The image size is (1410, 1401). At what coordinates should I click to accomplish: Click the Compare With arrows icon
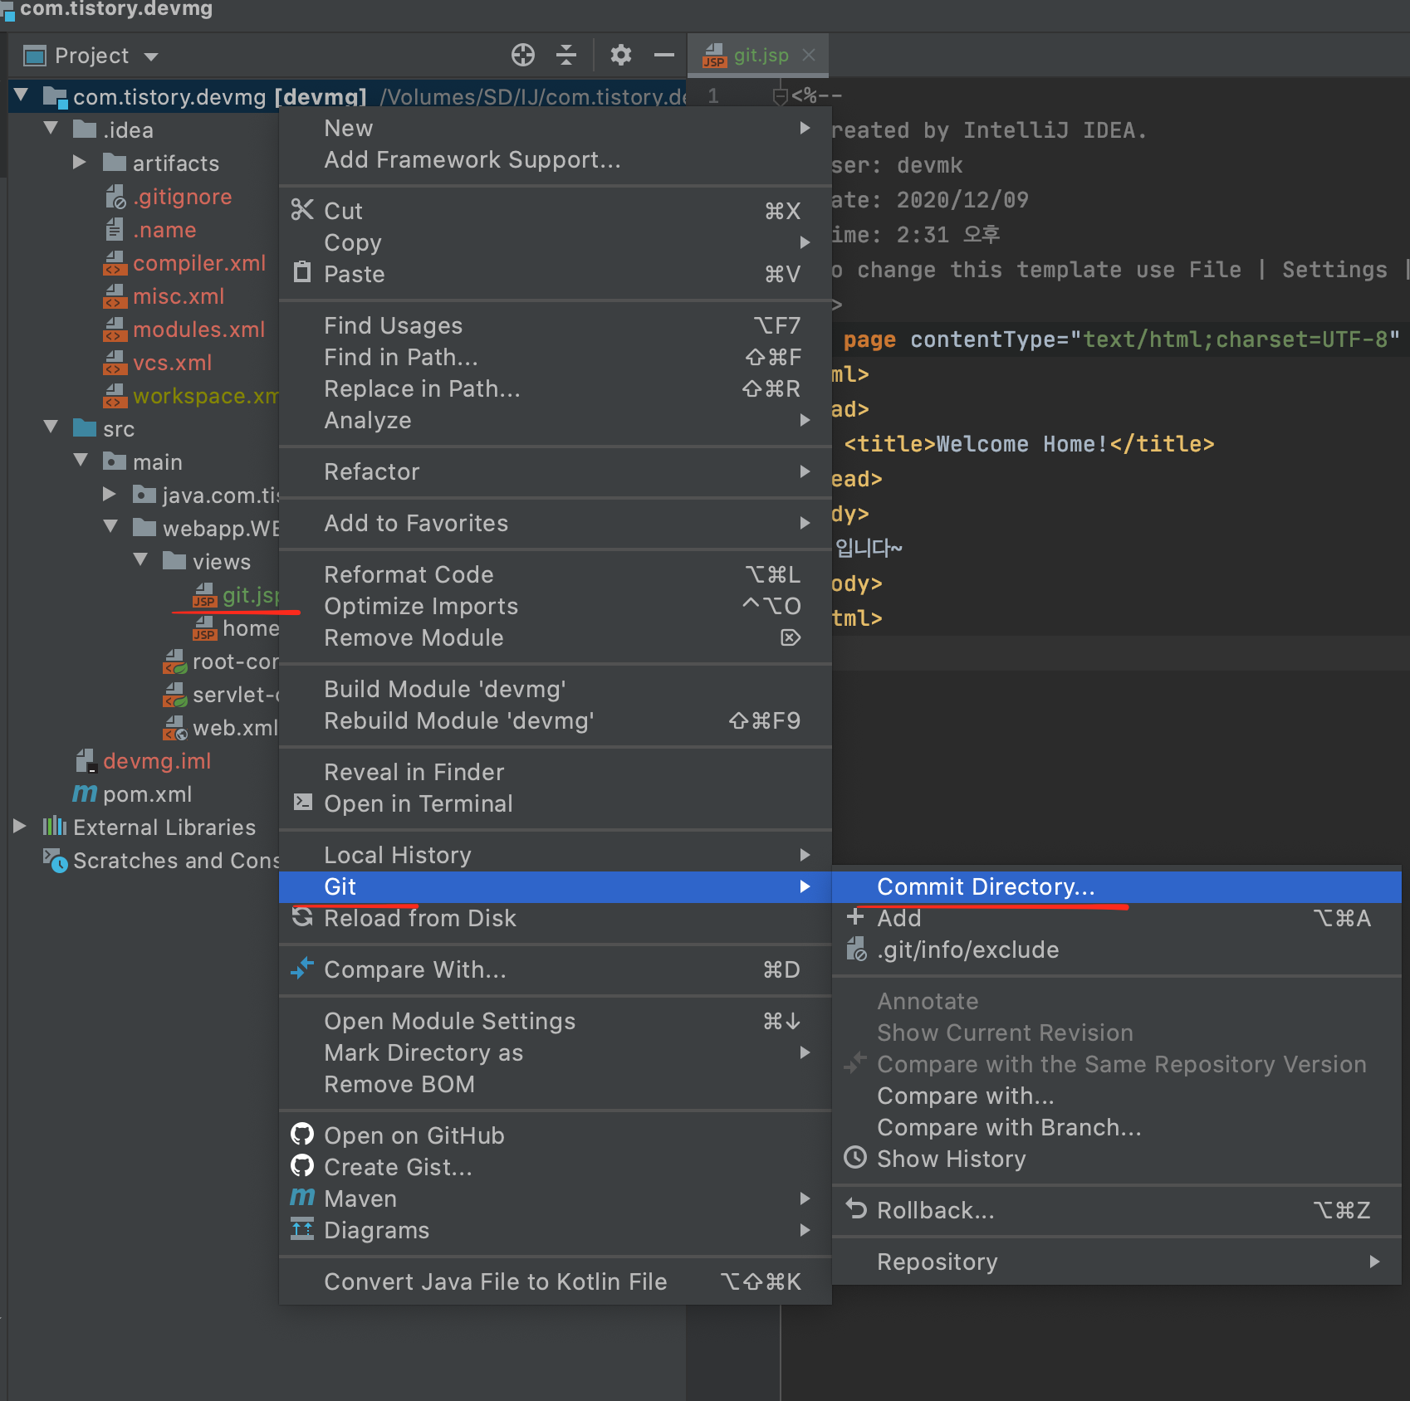point(302,968)
